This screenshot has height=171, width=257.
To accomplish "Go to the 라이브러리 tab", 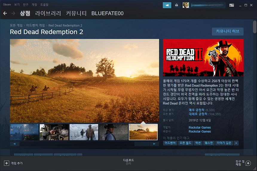I will click(48, 13).
